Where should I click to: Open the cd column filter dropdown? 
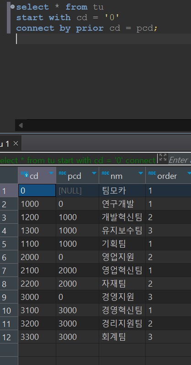point(51,173)
